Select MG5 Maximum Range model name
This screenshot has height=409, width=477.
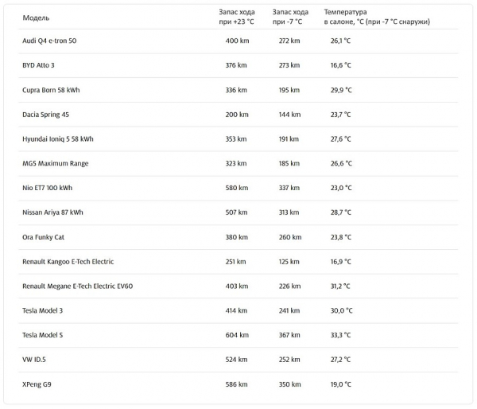(x=56, y=163)
